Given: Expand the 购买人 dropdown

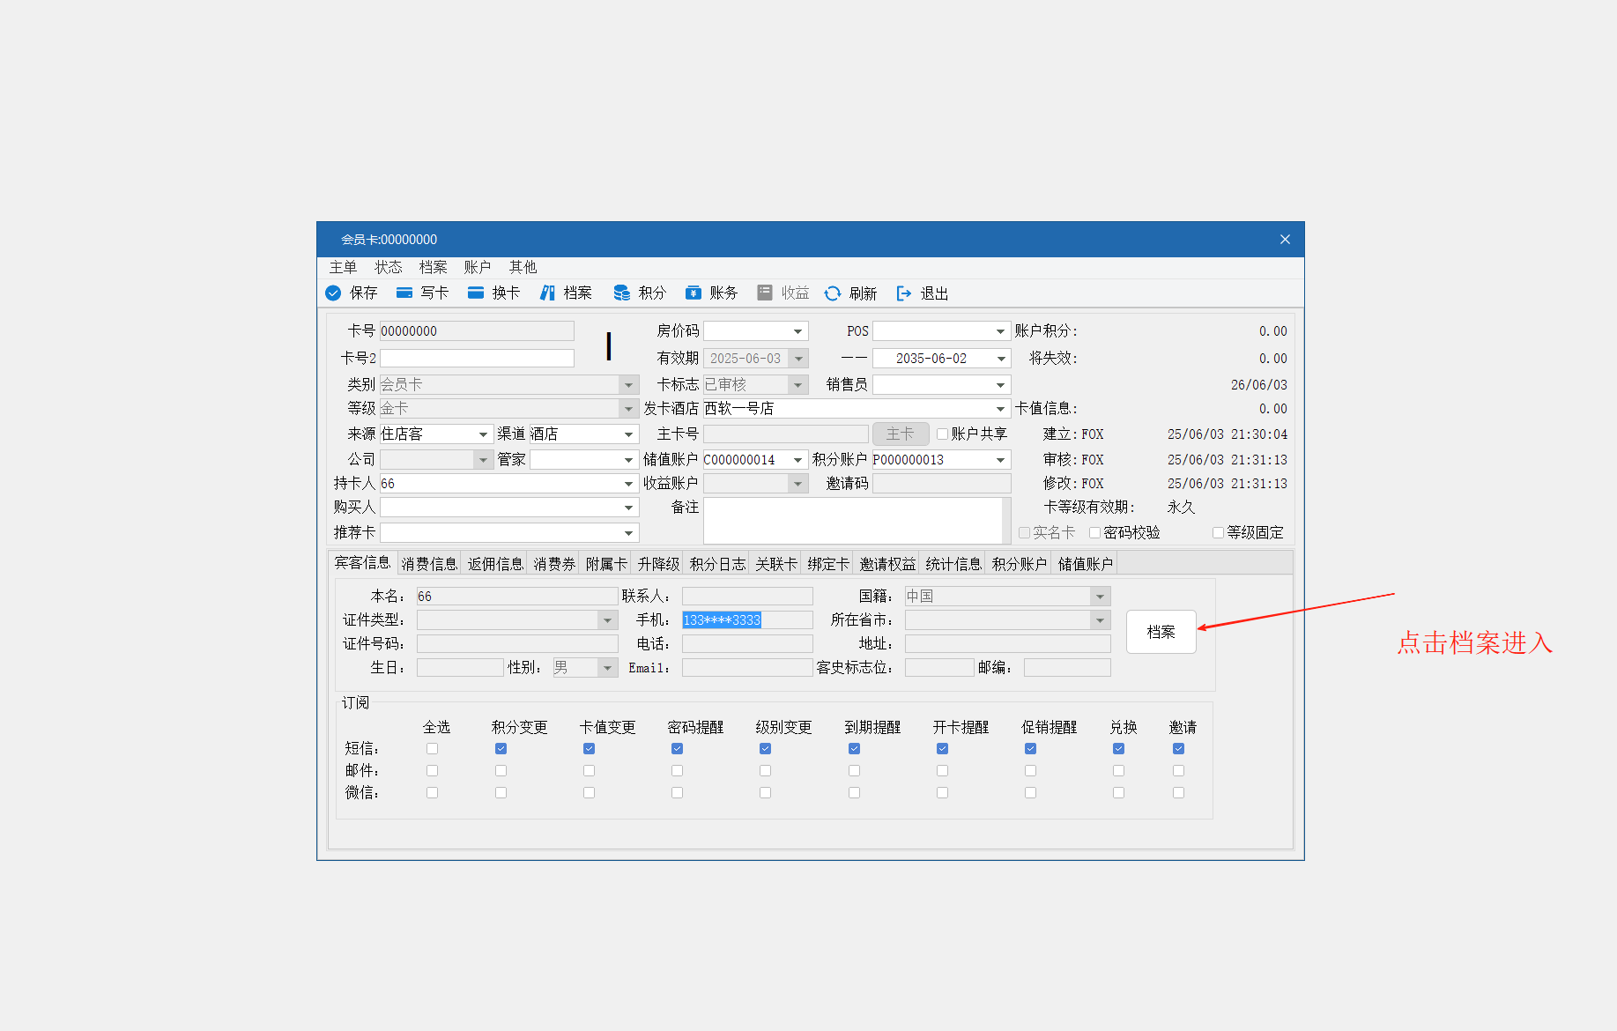Looking at the screenshot, I should [x=628, y=508].
